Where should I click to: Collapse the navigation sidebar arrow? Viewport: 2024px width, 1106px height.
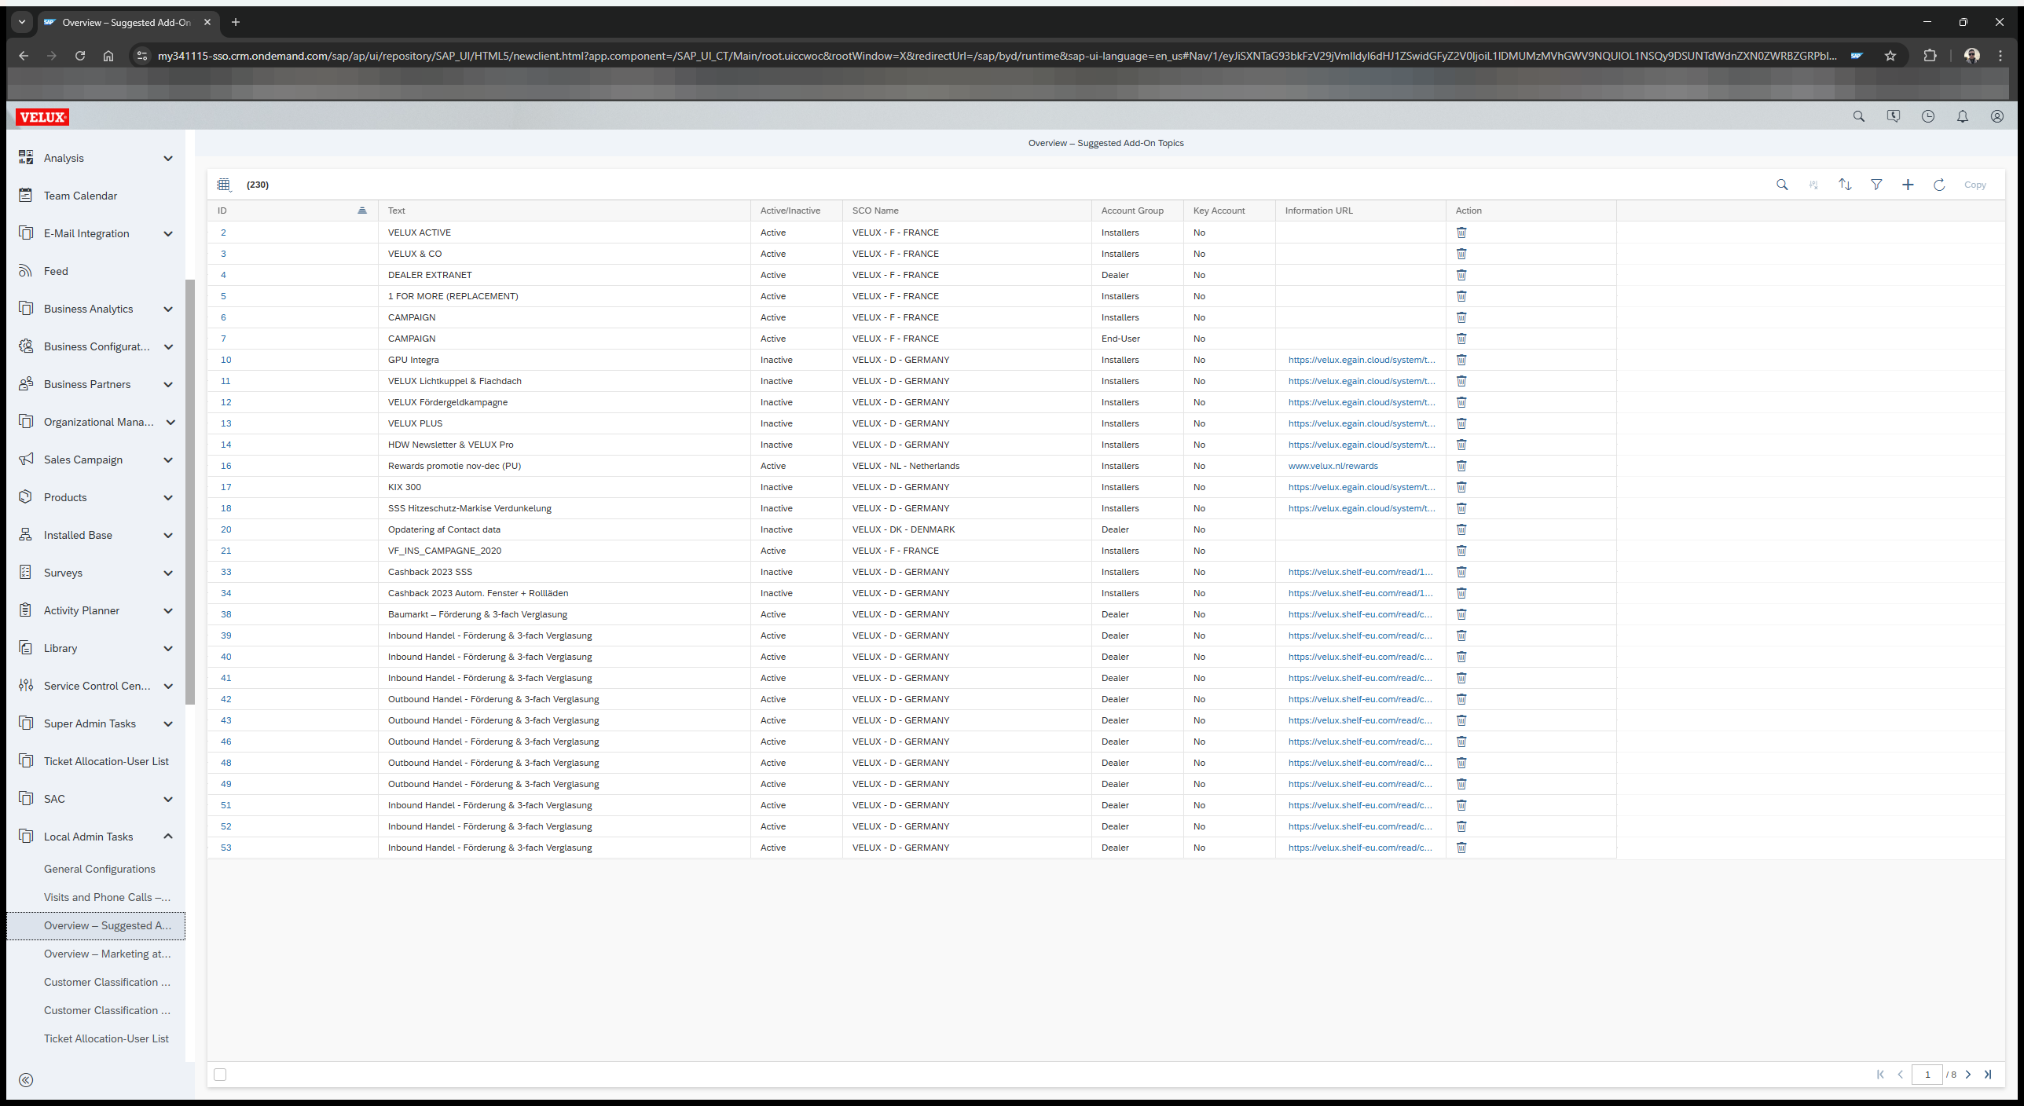point(26,1080)
